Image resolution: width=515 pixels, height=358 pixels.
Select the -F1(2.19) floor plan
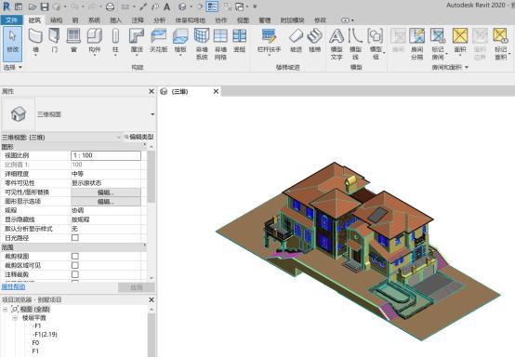point(45,335)
